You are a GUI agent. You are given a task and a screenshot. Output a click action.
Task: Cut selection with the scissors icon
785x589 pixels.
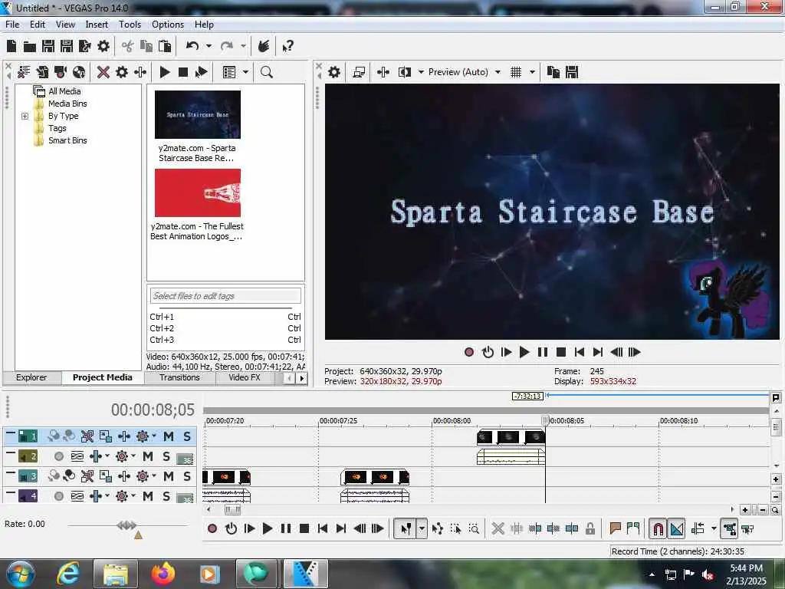click(x=128, y=47)
